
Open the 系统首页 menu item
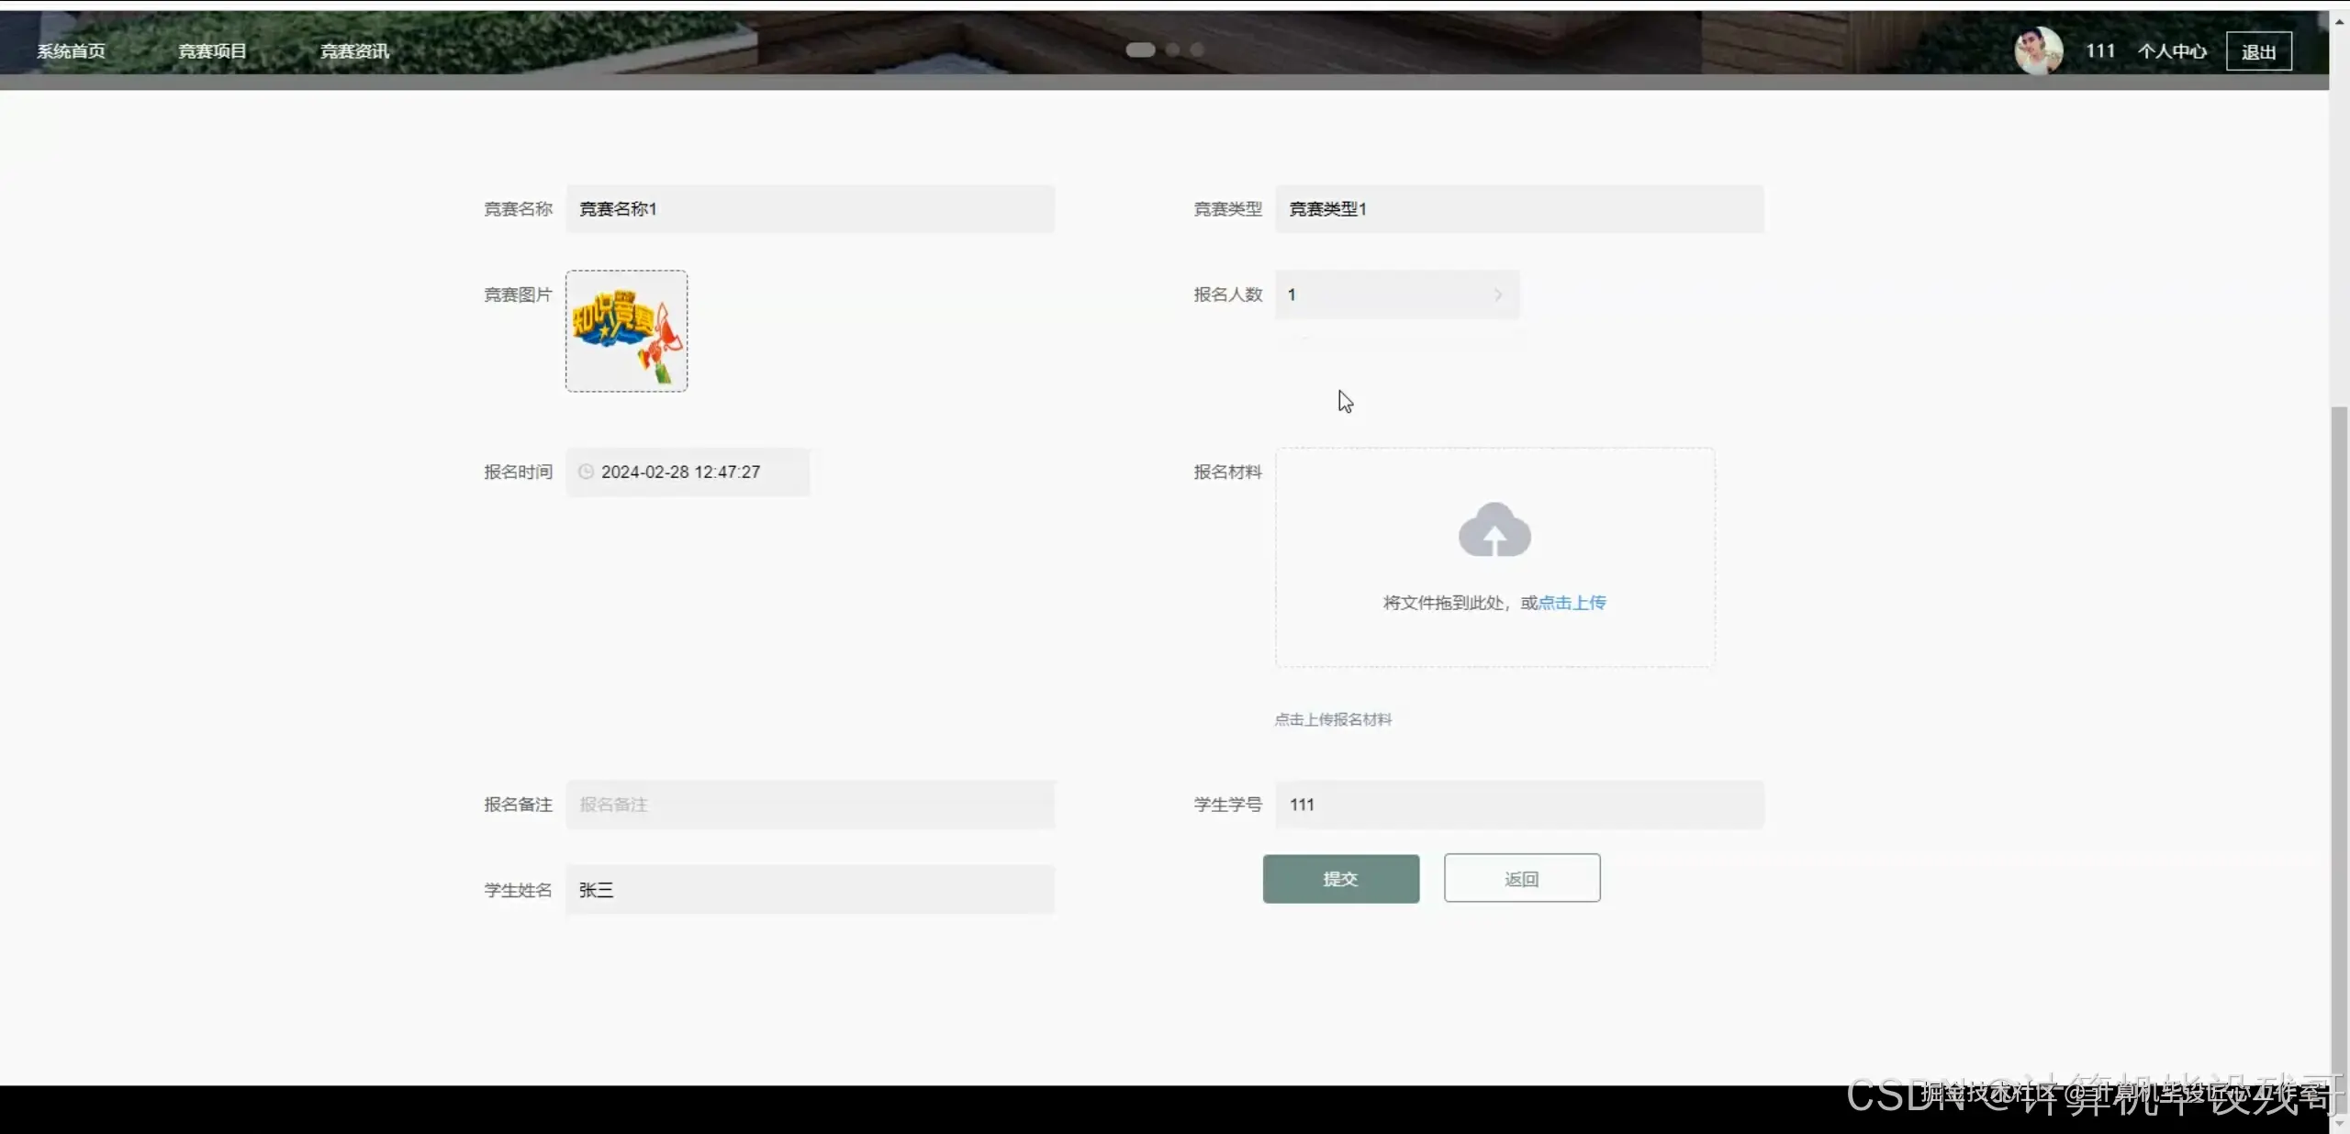[71, 51]
